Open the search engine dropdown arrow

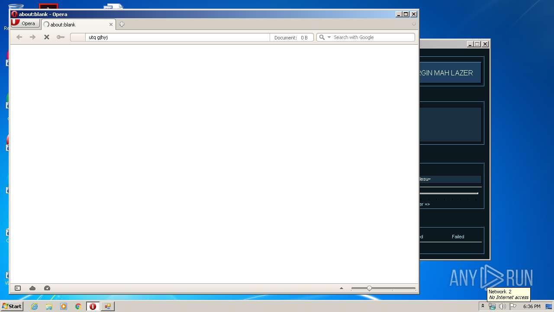point(329,37)
